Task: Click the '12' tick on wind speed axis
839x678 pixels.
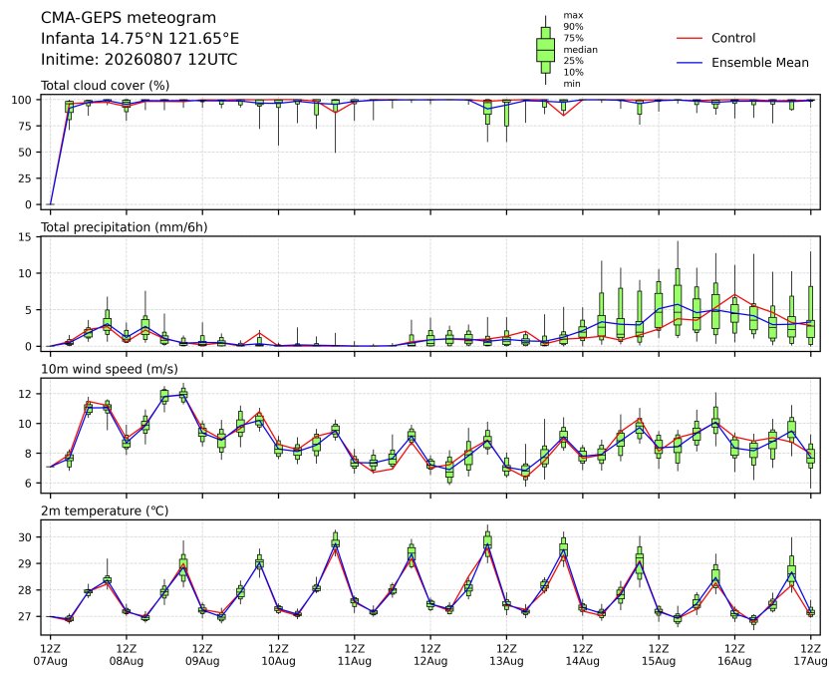Action: (26, 394)
